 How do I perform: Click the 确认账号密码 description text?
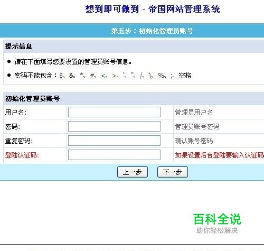[194, 141]
